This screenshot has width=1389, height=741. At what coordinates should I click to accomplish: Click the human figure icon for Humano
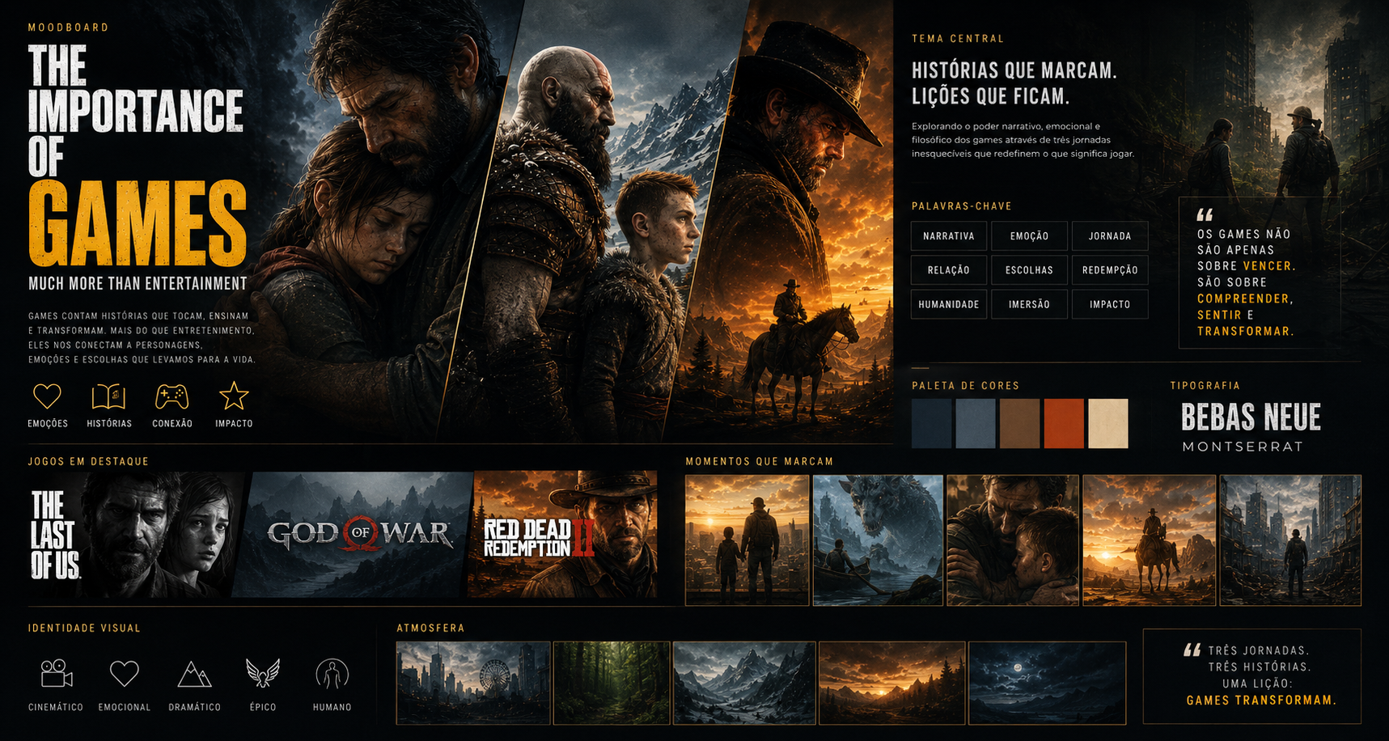[x=332, y=673]
